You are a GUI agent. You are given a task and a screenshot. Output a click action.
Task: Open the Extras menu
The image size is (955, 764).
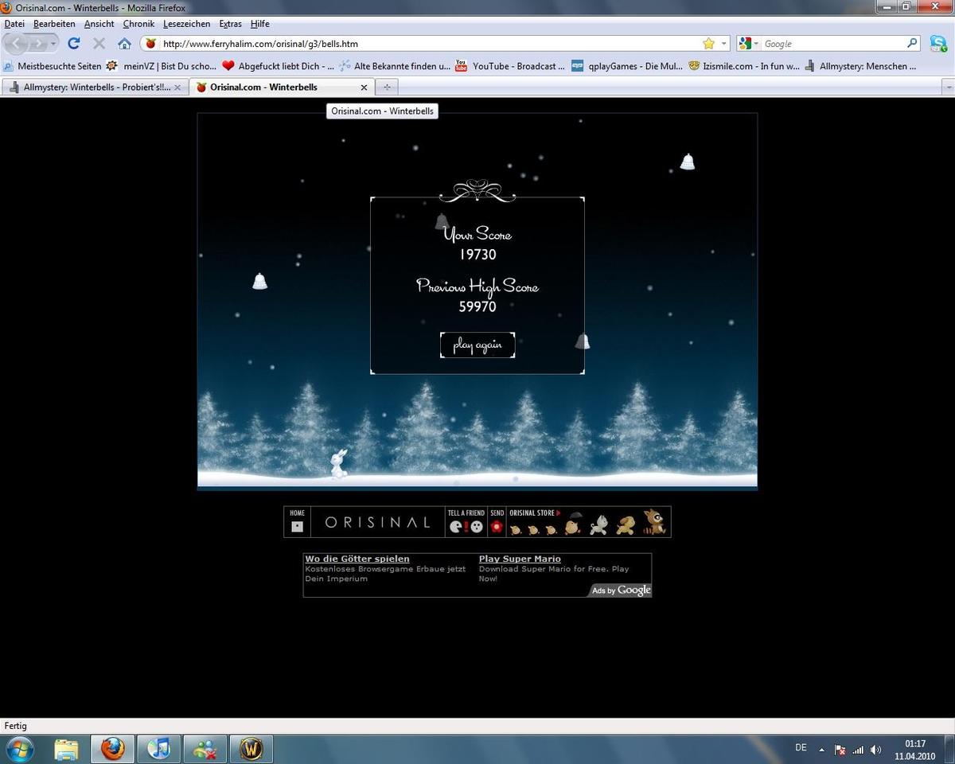[230, 24]
